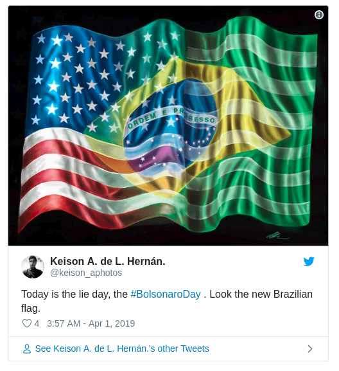
Task: Click the right chevron arrow in footer
Action: pyautogui.click(x=310, y=348)
